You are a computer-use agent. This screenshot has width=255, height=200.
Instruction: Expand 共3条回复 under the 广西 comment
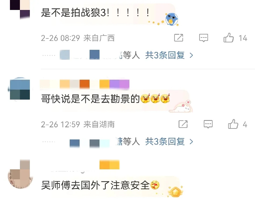tap(169, 55)
